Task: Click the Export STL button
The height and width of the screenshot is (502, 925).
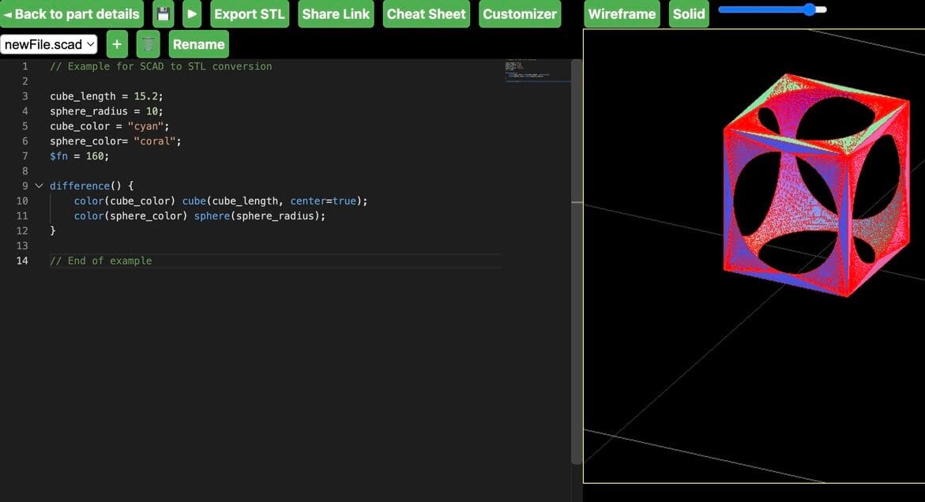Action: pyautogui.click(x=250, y=14)
